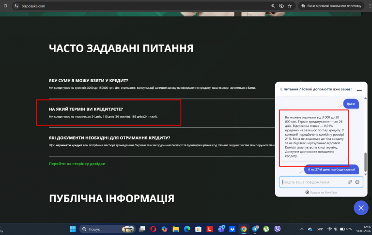
Task: Click the heading "ЧАСТО ЗАДАВАНІ ПИТАННЯ"
Action: 121,48
